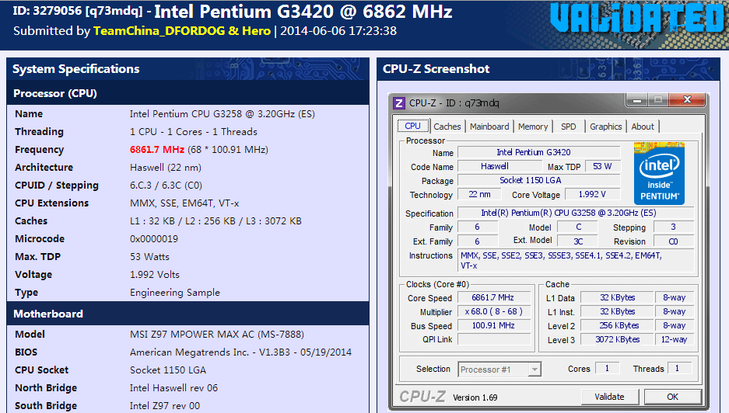This screenshot has height=413, width=729.
Task: Click the Specification field with G3258 text
Action: tap(576, 213)
